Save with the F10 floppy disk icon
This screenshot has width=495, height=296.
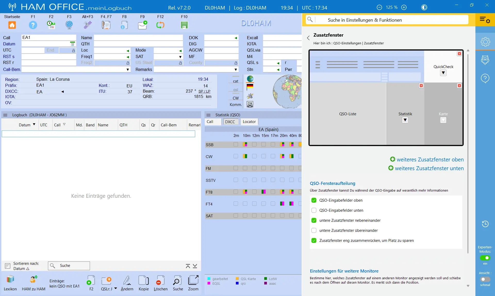tap(184, 25)
